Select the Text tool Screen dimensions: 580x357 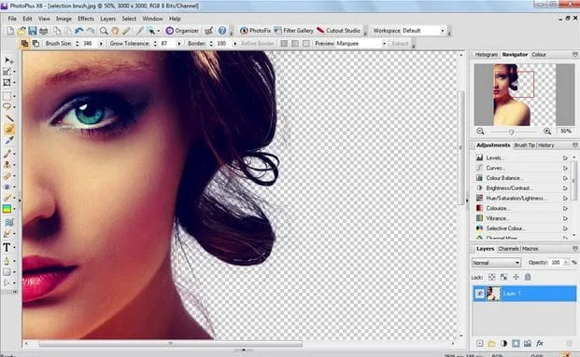pyautogui.click(x=7, y=247)
